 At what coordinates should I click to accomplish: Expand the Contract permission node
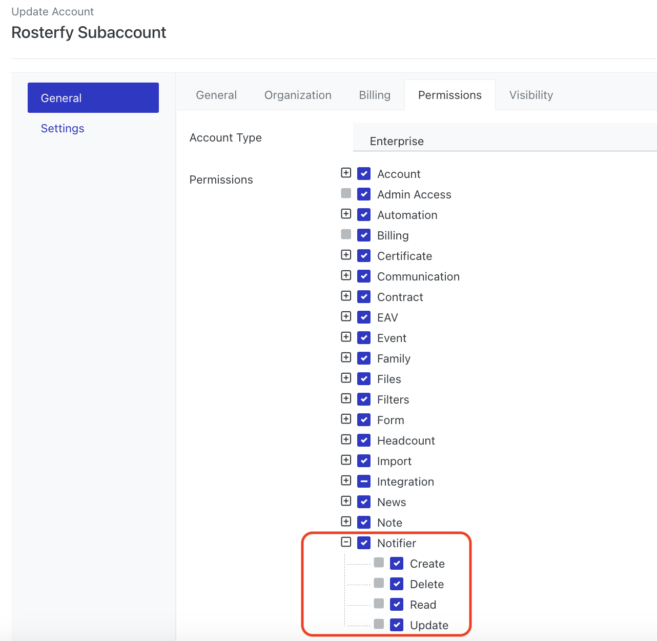(346, 296)
